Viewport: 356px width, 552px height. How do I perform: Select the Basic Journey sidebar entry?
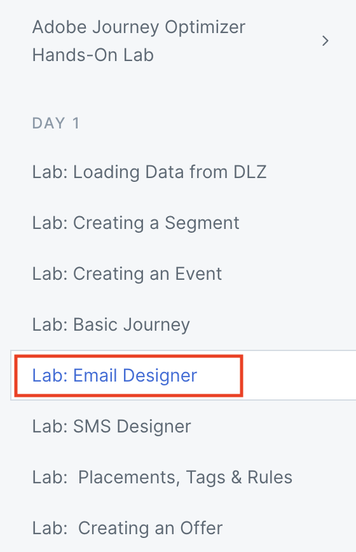(111, 324)
